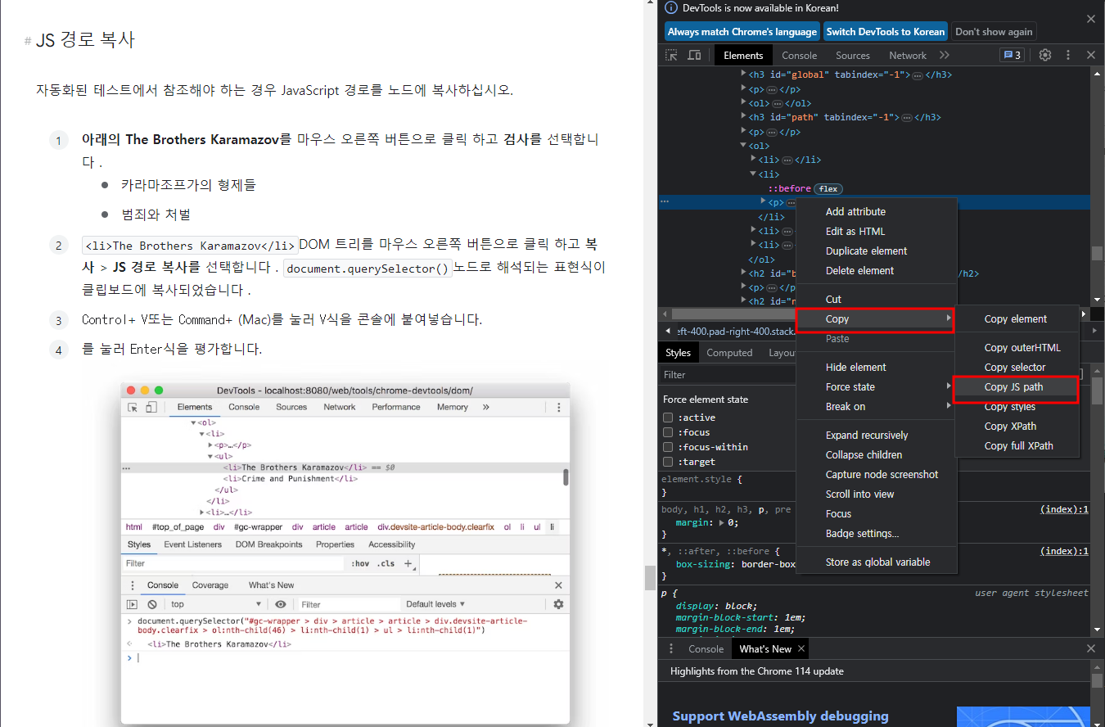Expand the h3 id="global" node
Image resolution: width=1105 pixels, height=727 pixels.
744,75
